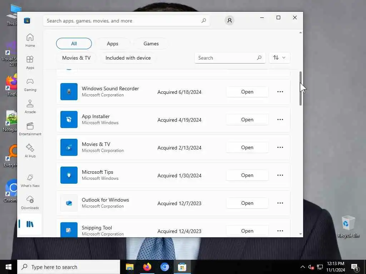The height and width of the screenshot is (274, 366).
Task: Open more options for Outlook for Windows
Action: click(x=280, y=203)
